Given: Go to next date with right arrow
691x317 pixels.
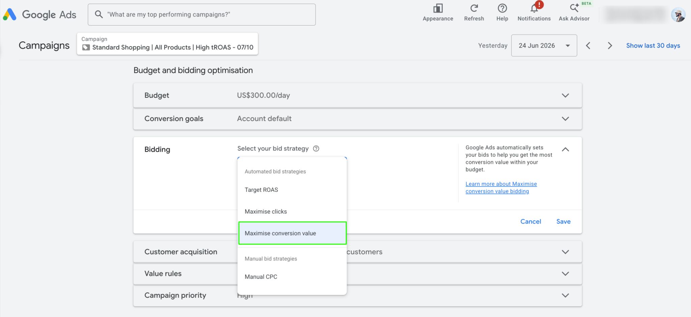Looking at the screenshot, I should [610, 46].
